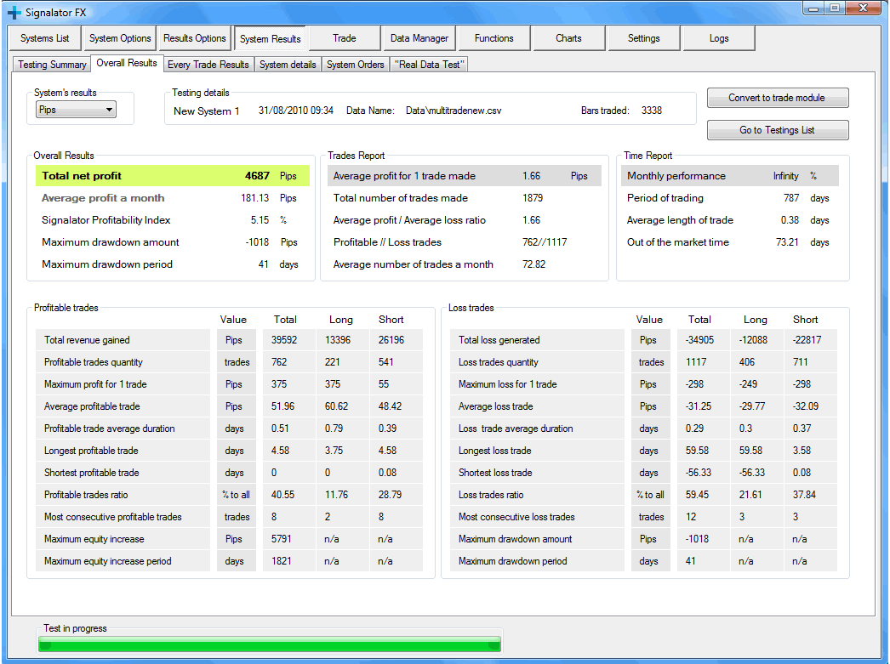
Task: Open the Settings tab
Action: tap(643, 38)
